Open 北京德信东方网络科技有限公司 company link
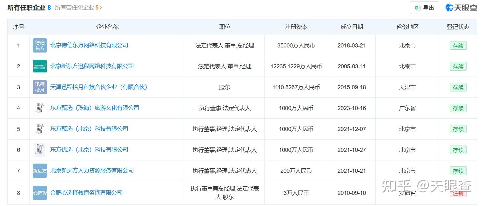The image size is (484, 206). (x=89, y=45)
